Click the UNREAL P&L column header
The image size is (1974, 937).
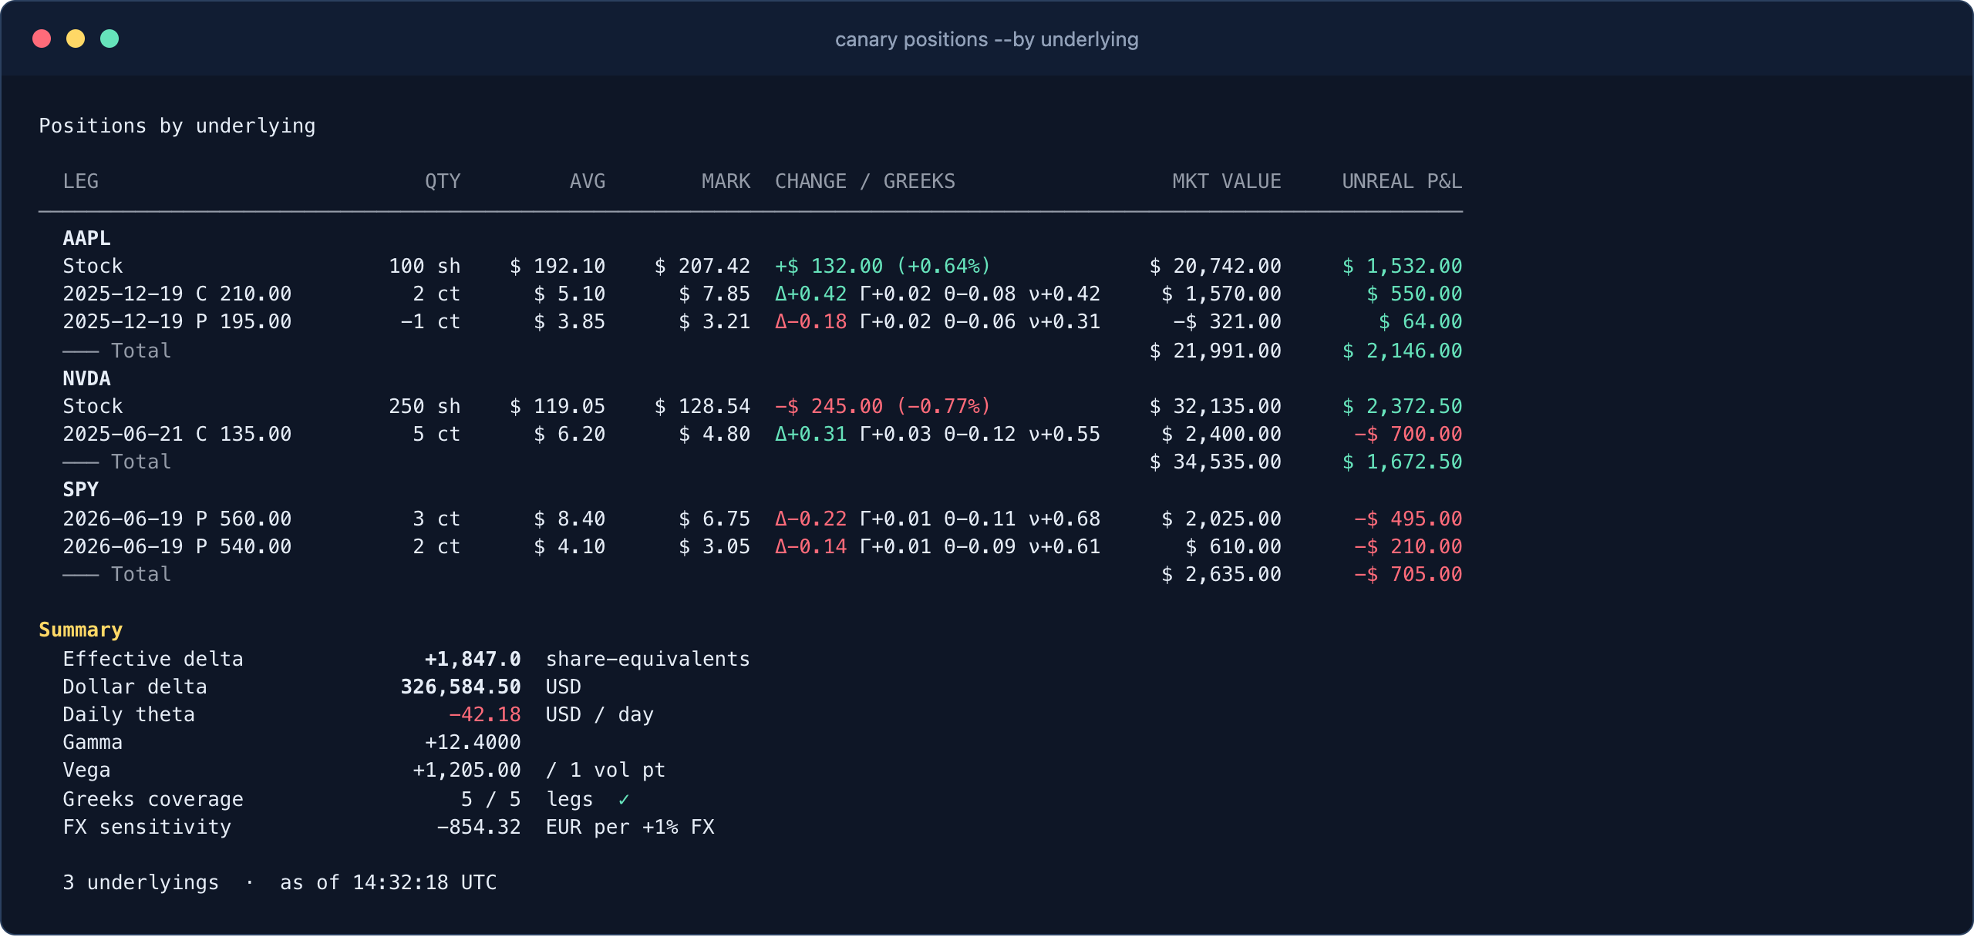coord(1402,181)
